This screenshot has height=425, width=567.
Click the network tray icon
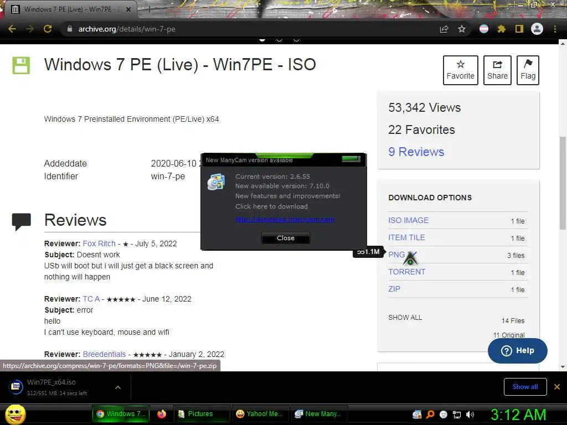tap(457, 414)
